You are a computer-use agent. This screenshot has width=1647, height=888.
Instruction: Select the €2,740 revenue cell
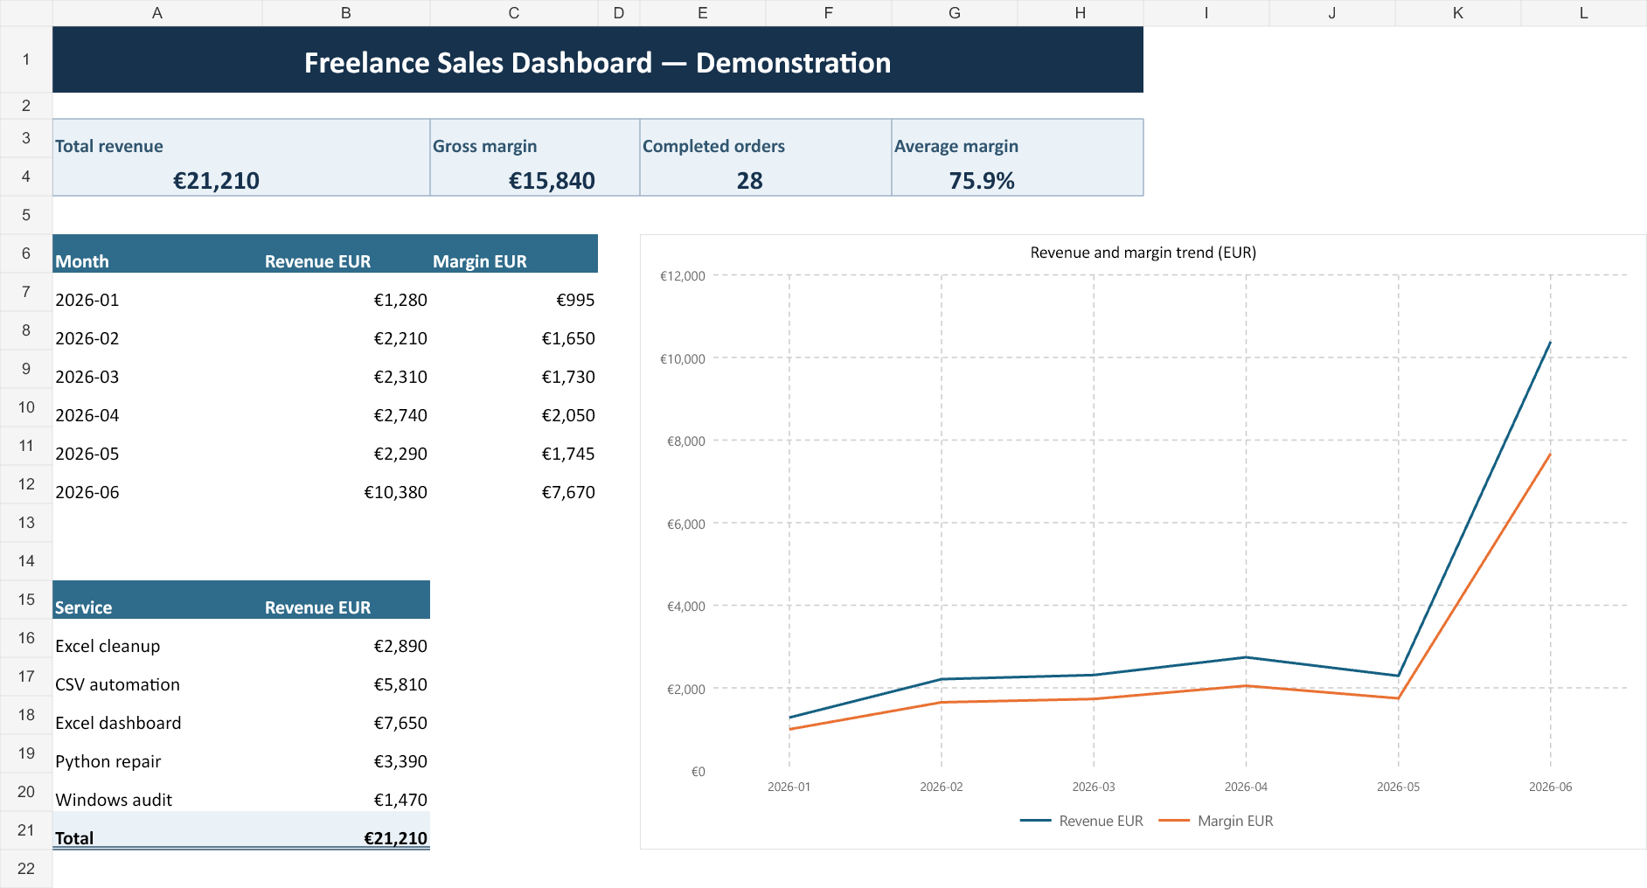click(x=346, y=407)
